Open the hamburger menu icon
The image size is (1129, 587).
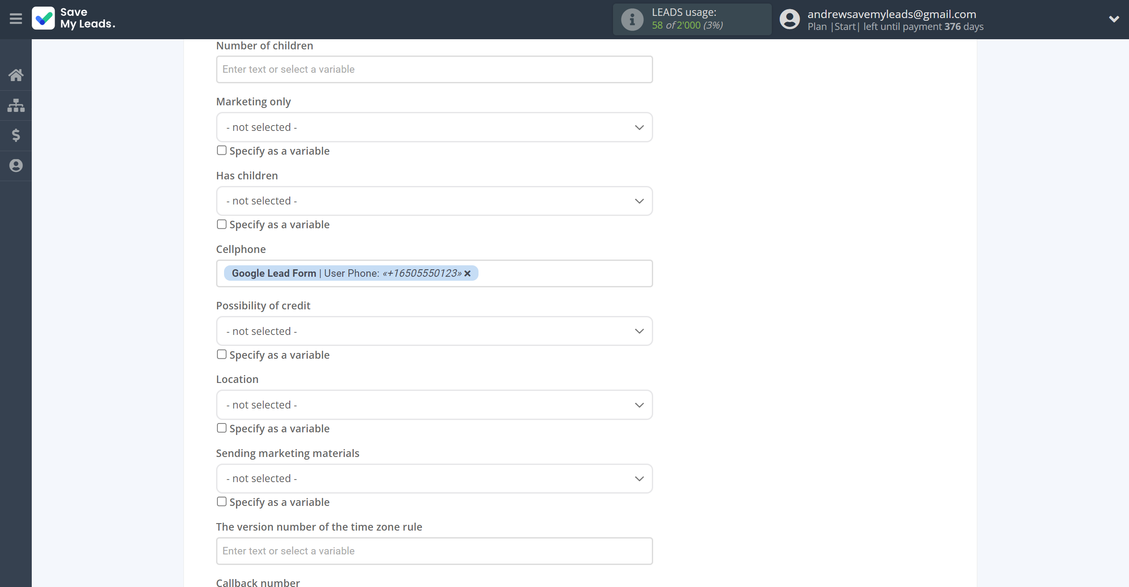16,19
